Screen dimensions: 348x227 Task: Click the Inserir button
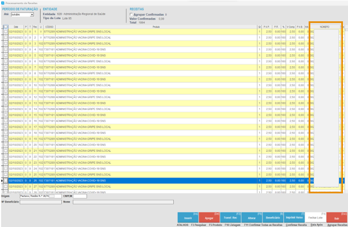coord(187,216)
